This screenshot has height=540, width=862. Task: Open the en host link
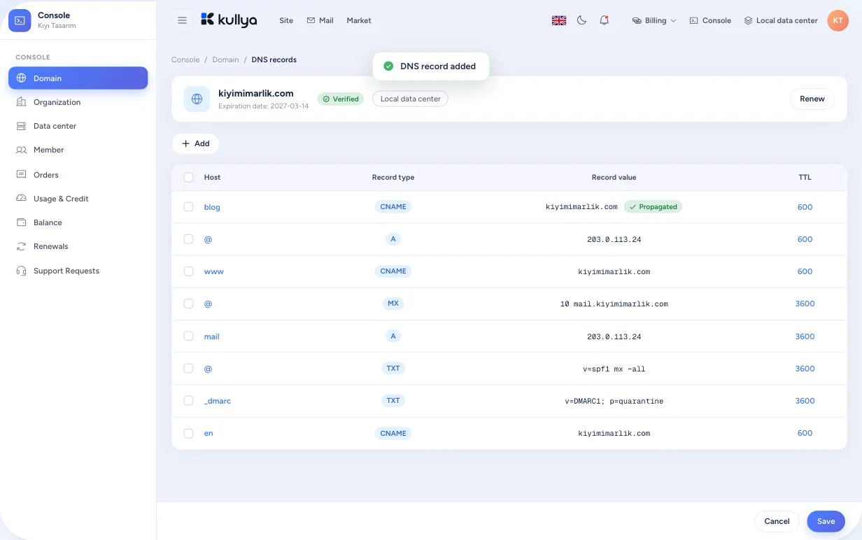(209, 433)
